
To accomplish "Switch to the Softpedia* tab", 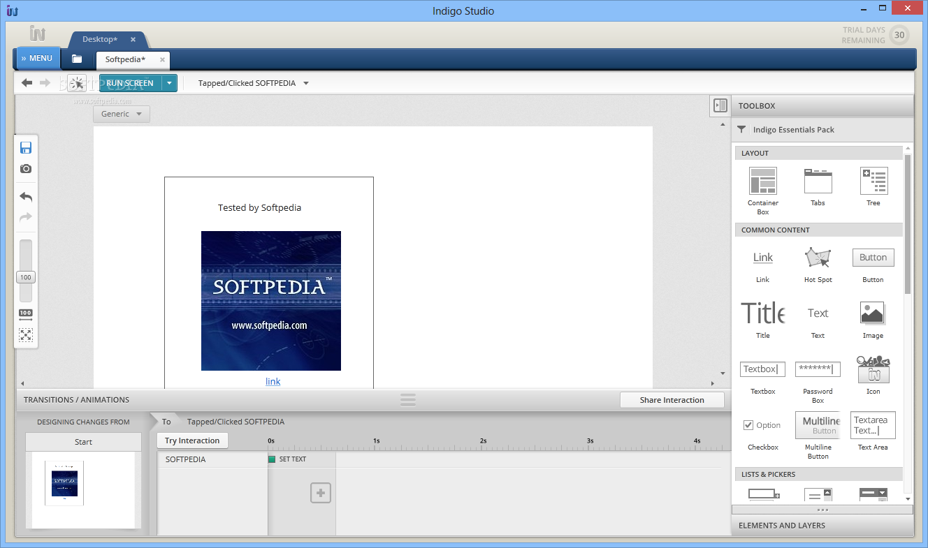I will pyautogui.click(x=125, y=59).
